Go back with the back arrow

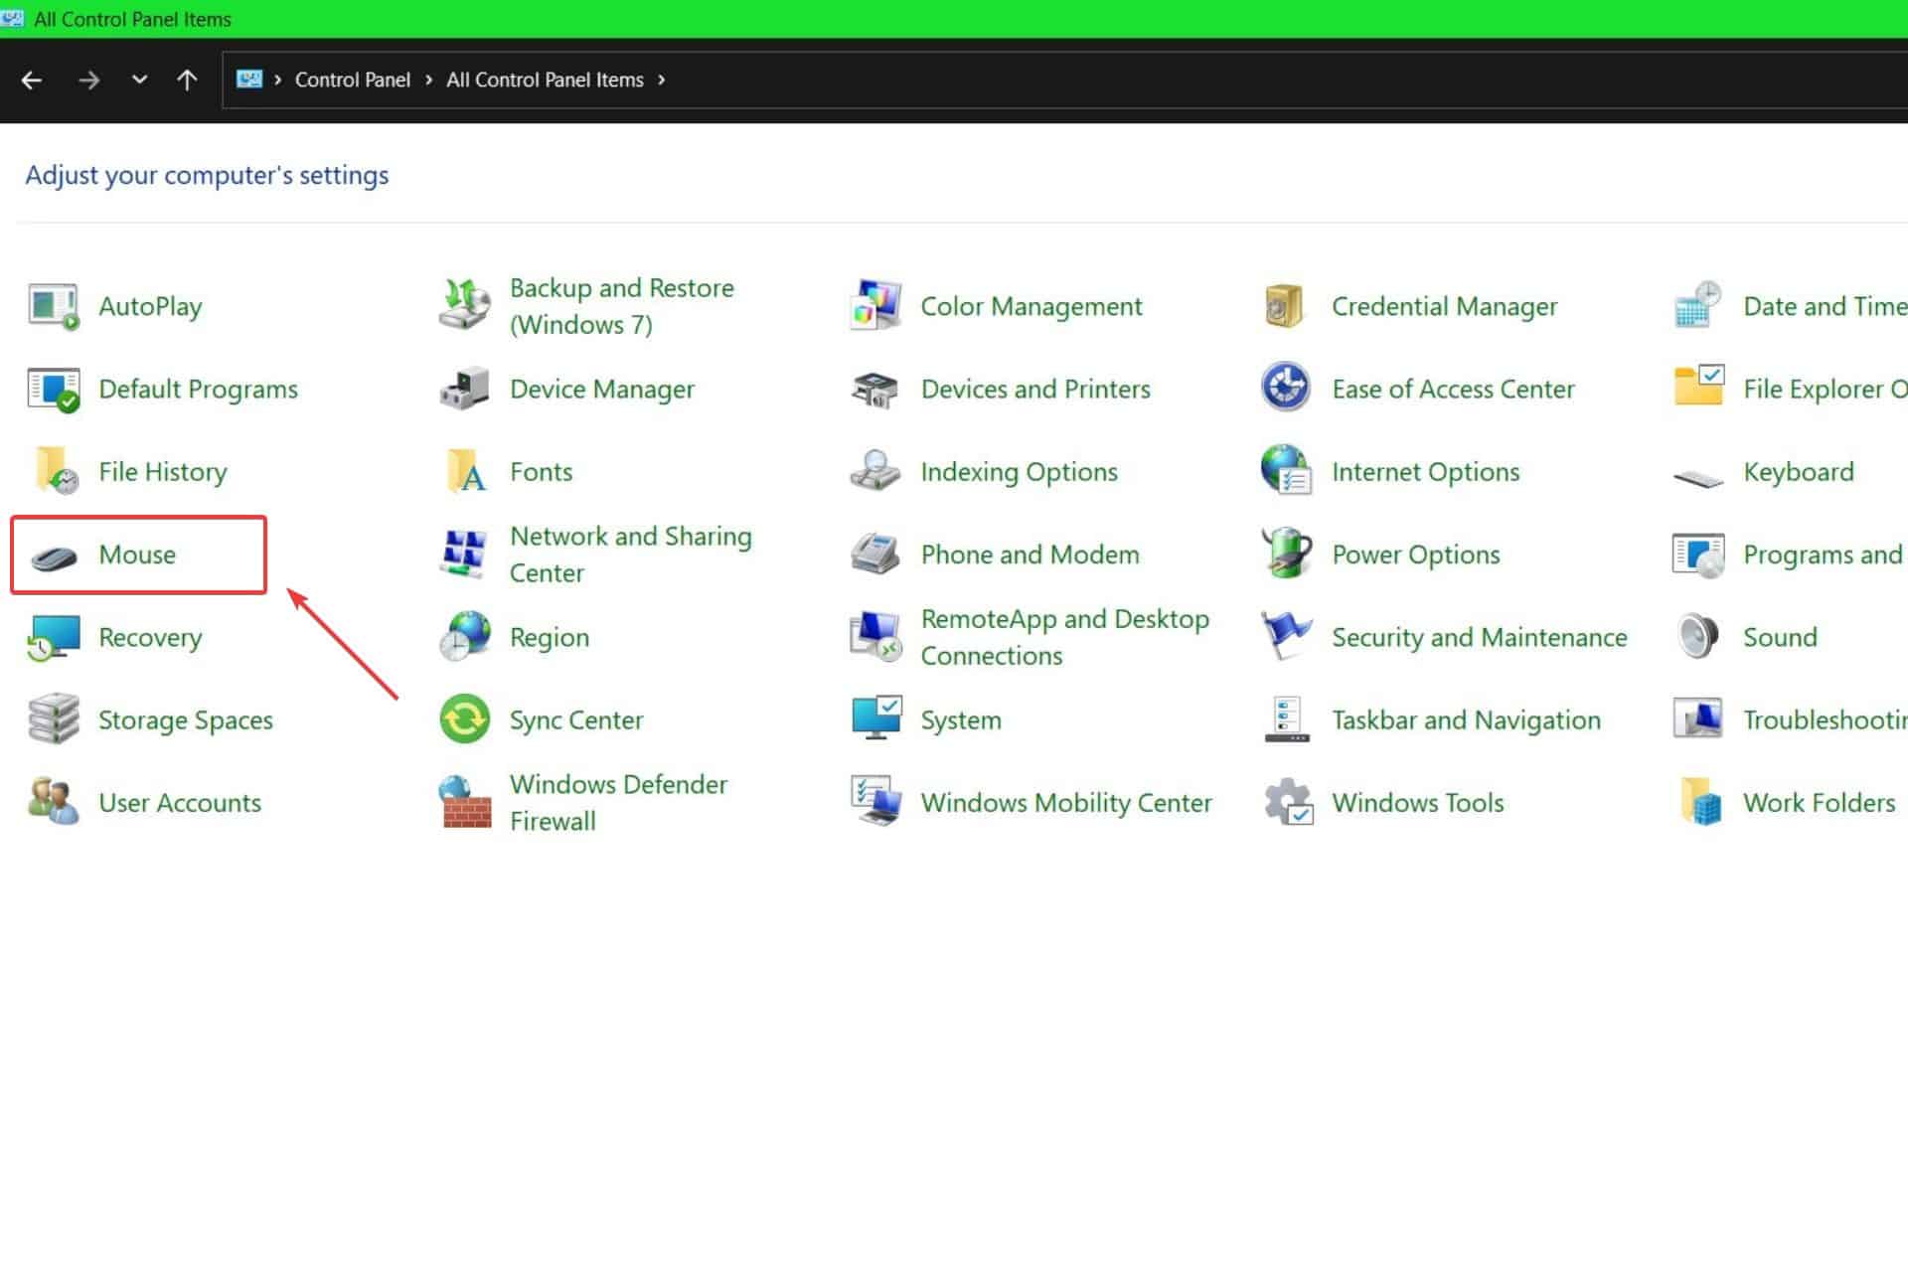[32, 79]
